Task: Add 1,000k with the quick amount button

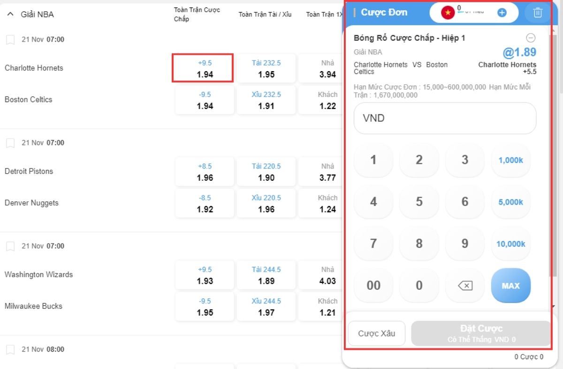Action: tap(510, 160)
